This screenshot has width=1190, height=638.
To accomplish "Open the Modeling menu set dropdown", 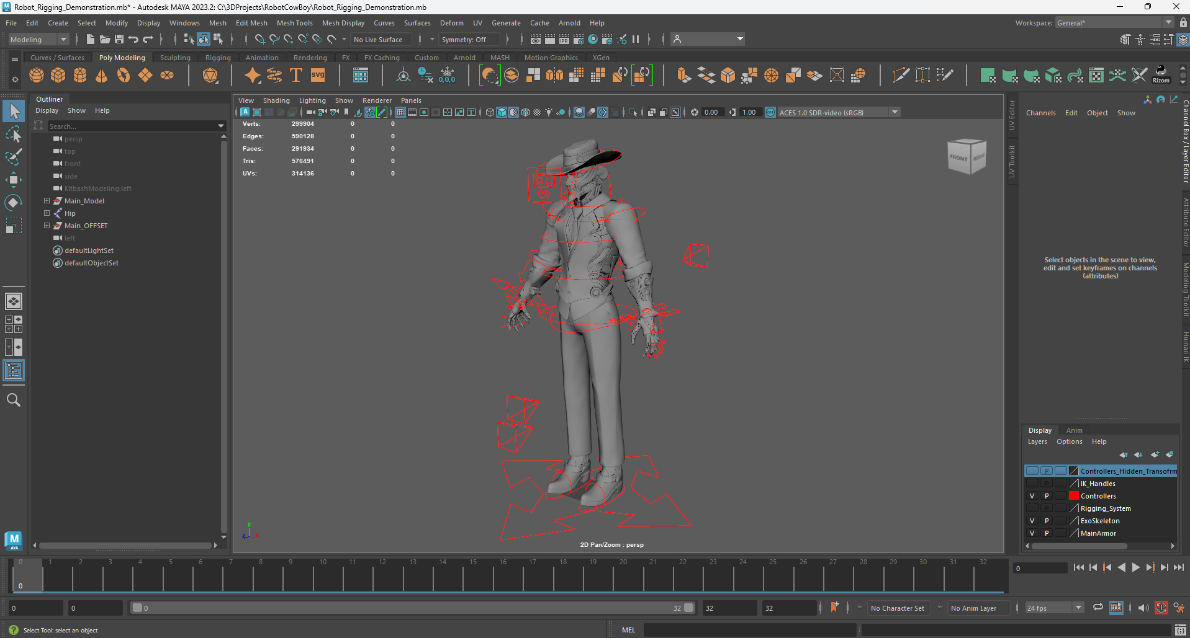I will (x=38, y=40).
